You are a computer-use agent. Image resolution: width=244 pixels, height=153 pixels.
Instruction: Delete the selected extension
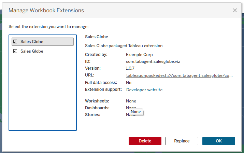click(x=145, y=141)
